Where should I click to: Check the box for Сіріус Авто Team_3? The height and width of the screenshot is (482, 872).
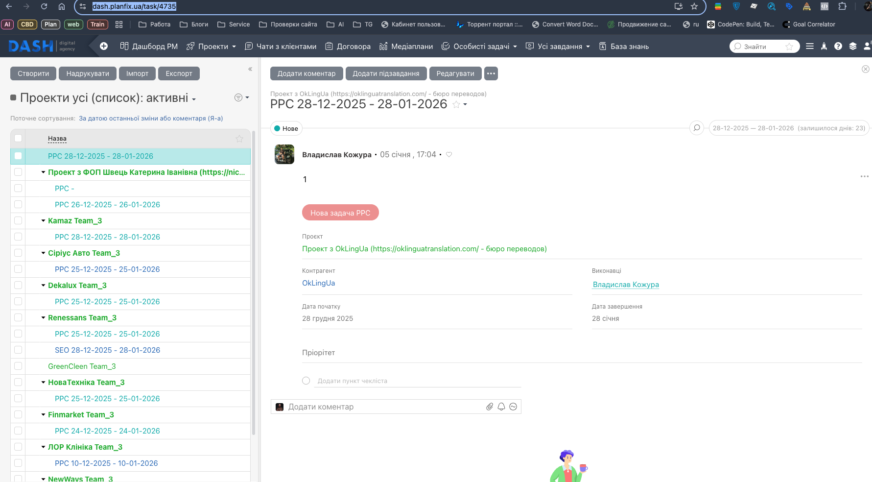[x=18, y=253]
